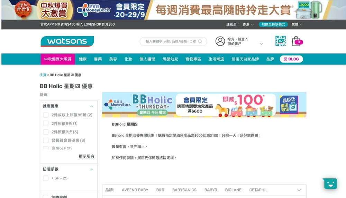The height and width of the screenshot is (198, 346).
Task: Open the 品牌 menu
Action: 270,59
